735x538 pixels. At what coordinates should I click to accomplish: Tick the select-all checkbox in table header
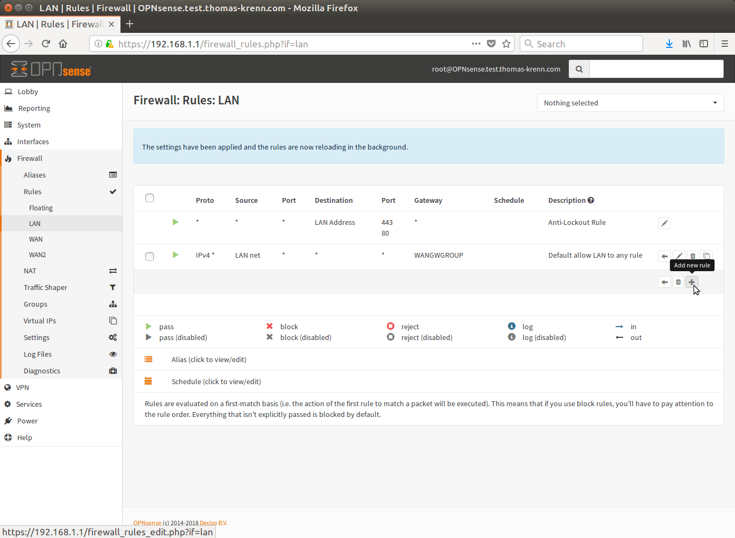(150, 198)
